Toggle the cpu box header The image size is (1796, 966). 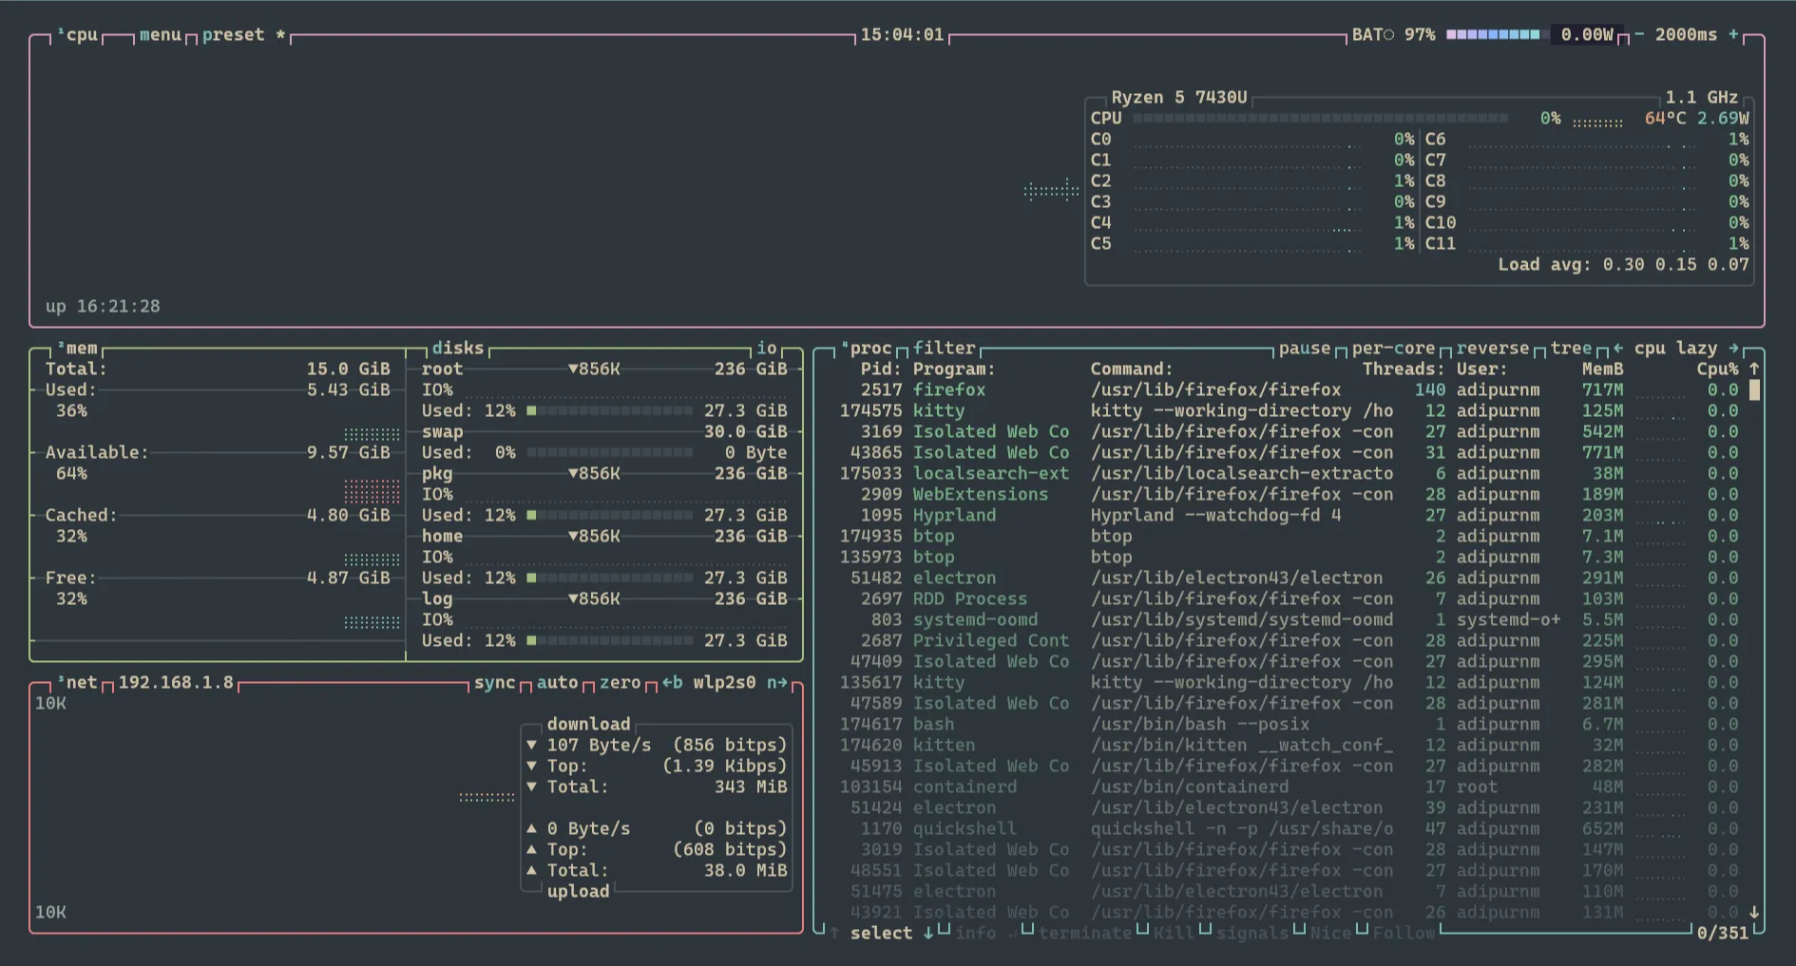pyautogui.click(x=77, y=35)
